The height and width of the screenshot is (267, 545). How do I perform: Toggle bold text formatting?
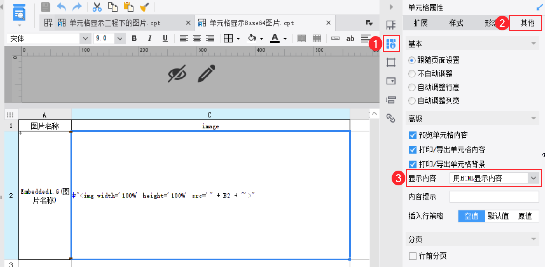[134, 38]
